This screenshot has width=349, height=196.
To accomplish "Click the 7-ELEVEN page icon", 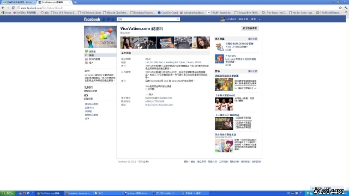I will tap(219, 59).
